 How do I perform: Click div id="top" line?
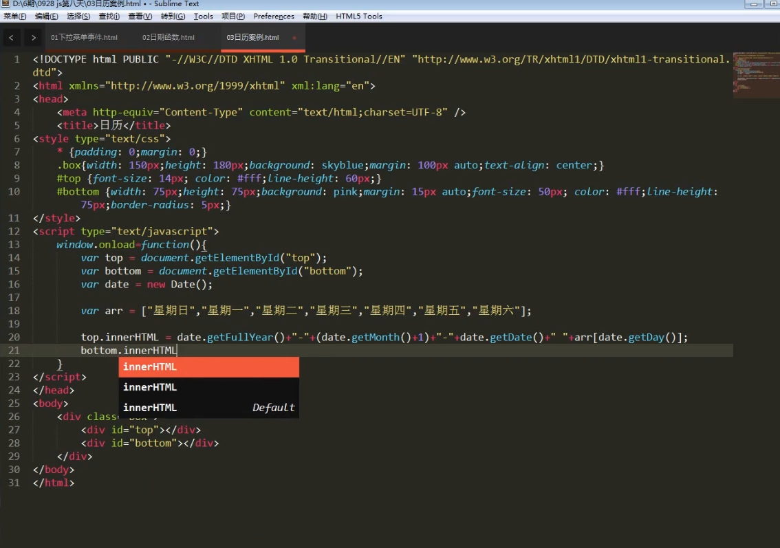[141, 430]
